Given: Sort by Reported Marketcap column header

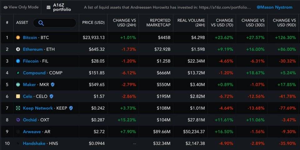Looking at the screenshot, I should coord(158,22).
